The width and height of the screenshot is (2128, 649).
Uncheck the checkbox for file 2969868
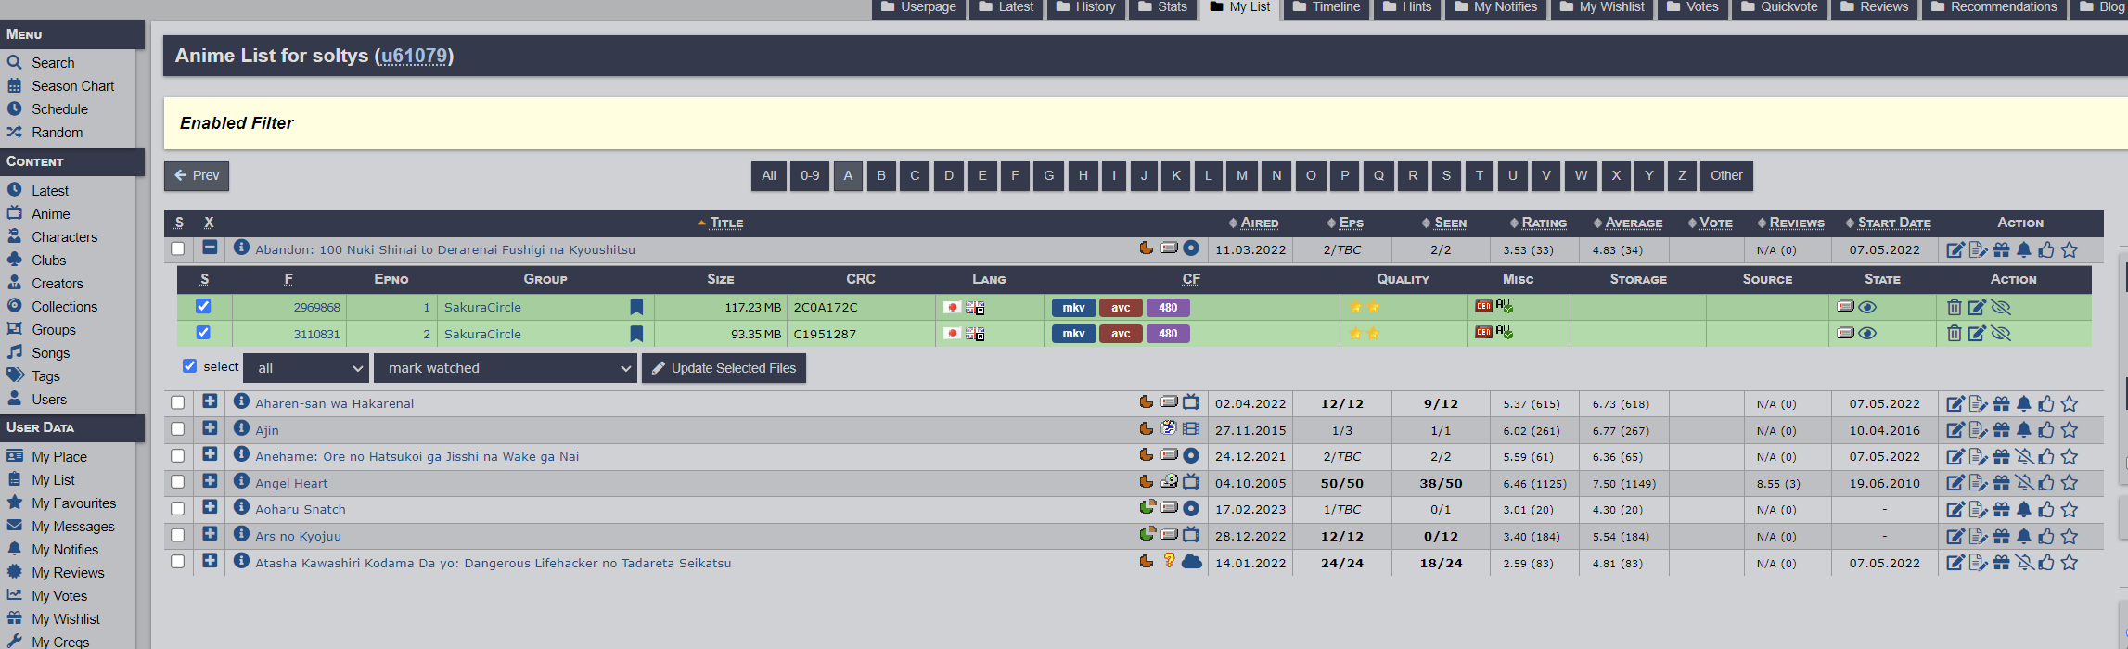tap(203, 306)
